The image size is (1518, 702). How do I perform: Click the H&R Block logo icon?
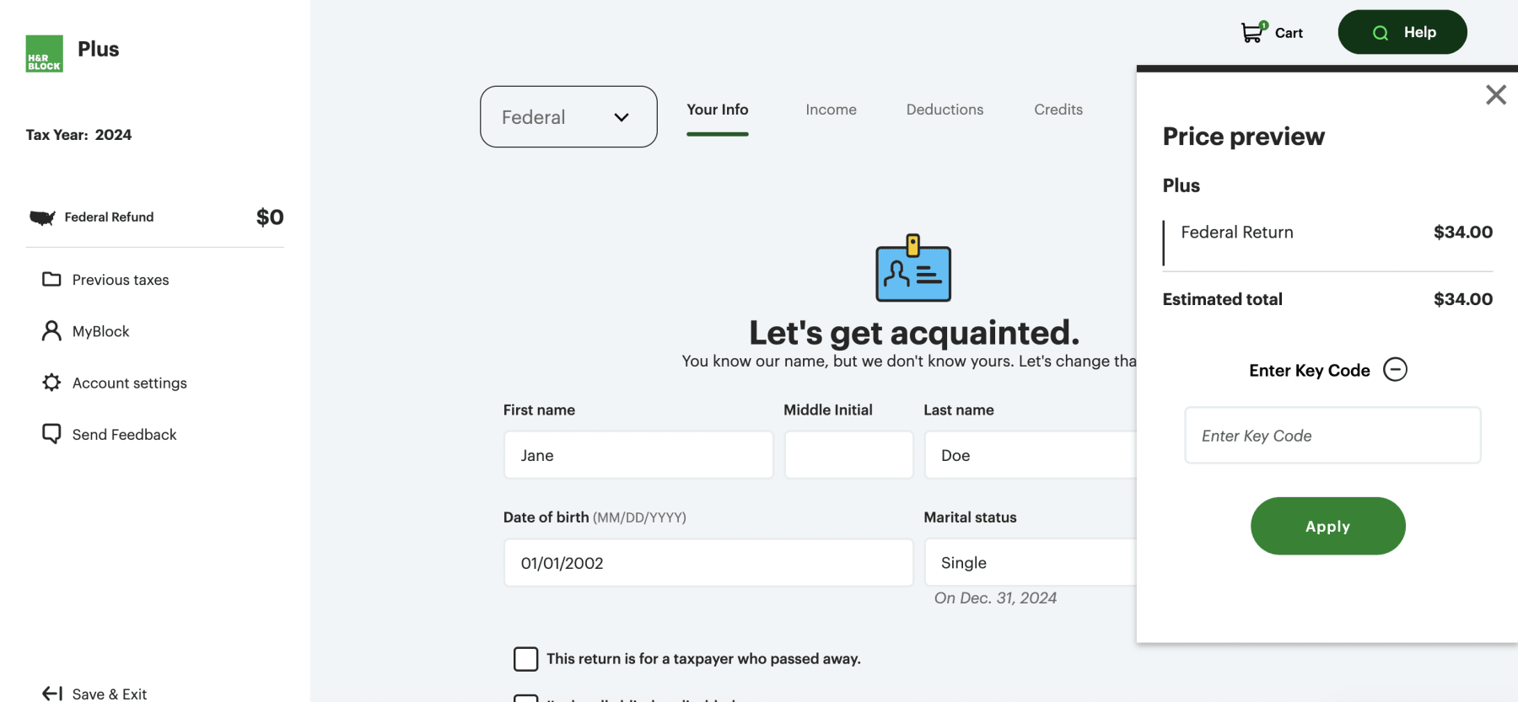(44, 54)
